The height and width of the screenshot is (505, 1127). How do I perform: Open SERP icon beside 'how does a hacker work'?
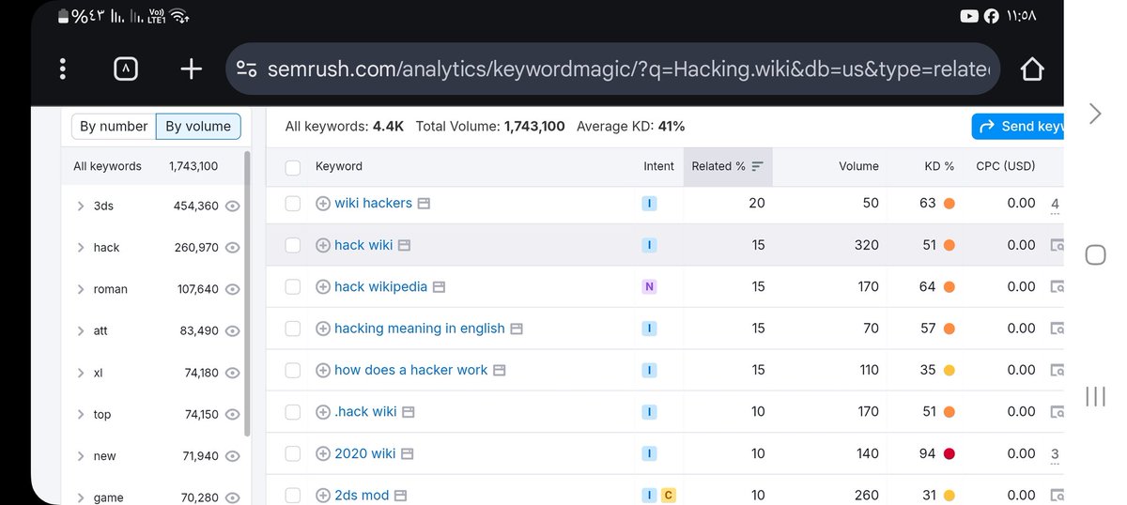pyautogui.click(x=500, y=370)
